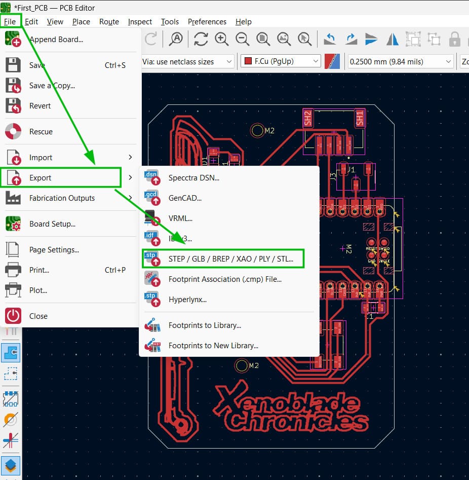Screen dimensions: 469x480
Task: Click Zoom to Objects icon
Action: point(284,39)
